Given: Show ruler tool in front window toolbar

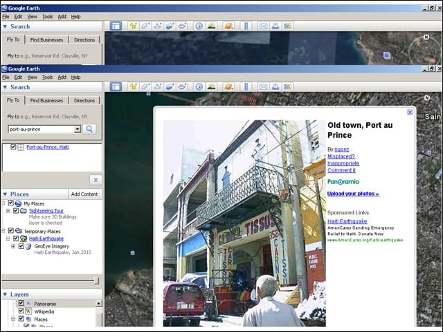Looking at the screenshot, I should (x=246, y=86).
